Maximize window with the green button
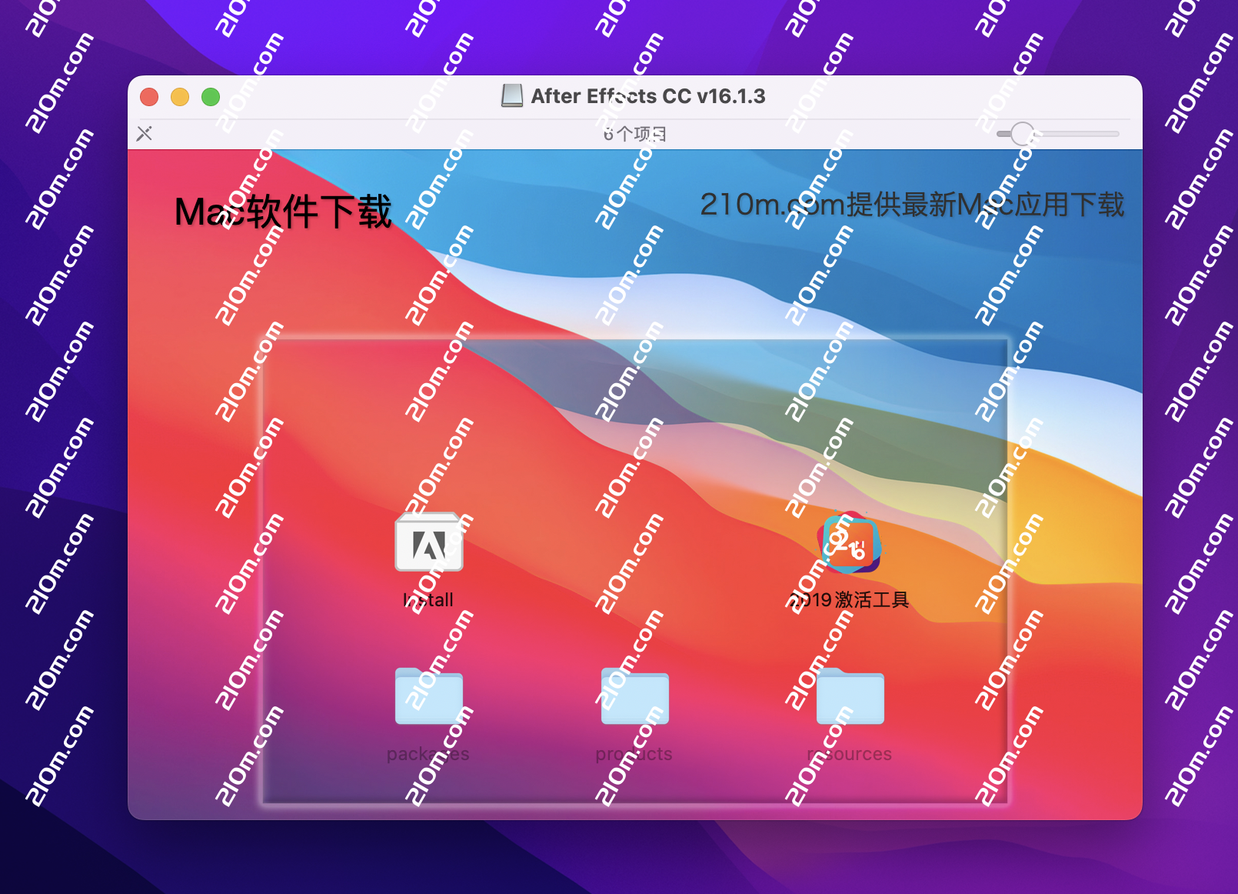1238x894 pixels. click(211, 97)
